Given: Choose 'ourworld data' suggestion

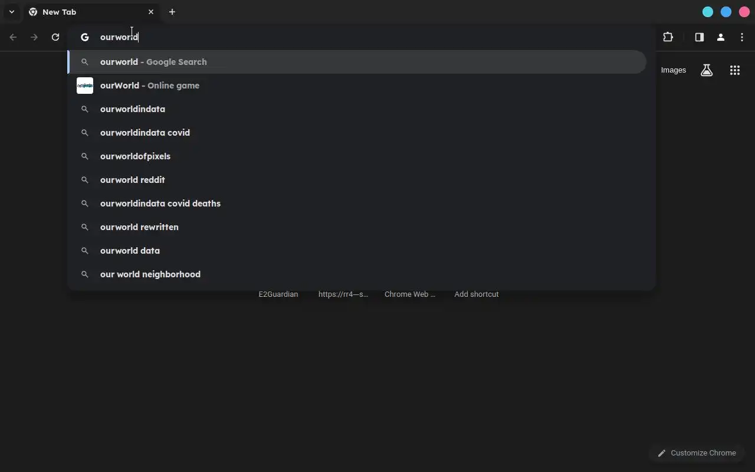Looking at the screenshot, I should click(x=357, y=251).
